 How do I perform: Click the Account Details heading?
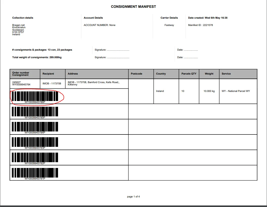point(93,18)
